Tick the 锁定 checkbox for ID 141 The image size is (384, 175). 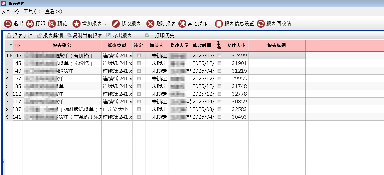pos(139,117)
